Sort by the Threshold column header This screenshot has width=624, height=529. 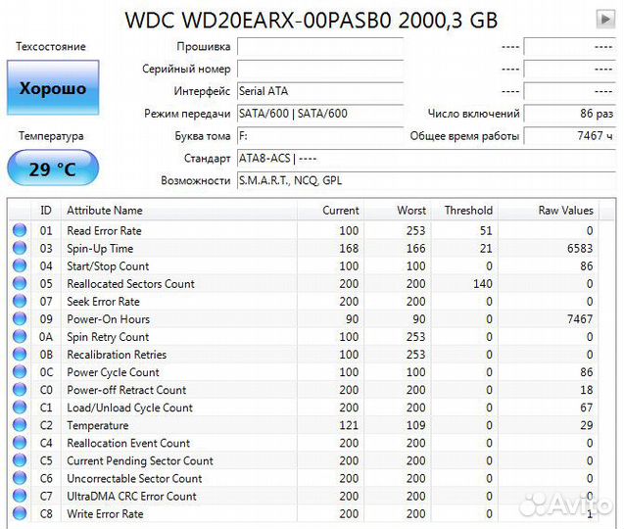[467, 210]
